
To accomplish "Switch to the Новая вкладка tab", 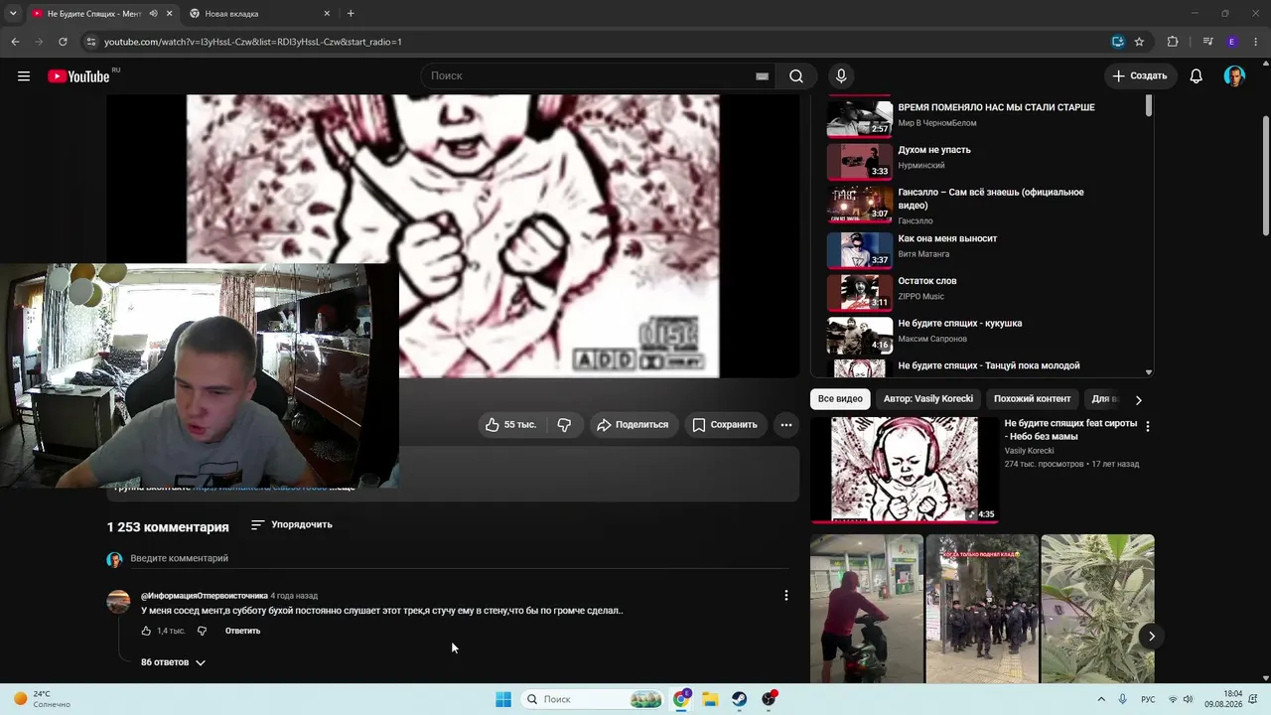I will click(x=259, y=14).
